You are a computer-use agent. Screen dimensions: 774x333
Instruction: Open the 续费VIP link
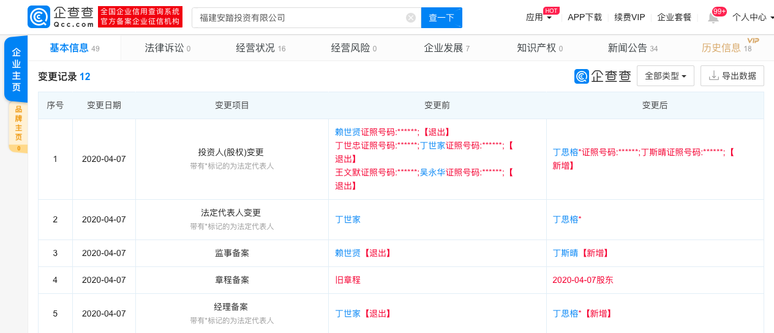click(x=629, y=17)
